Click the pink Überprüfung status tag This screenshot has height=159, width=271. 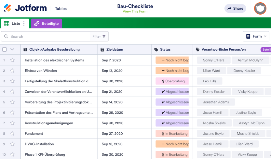coord(172,81)
